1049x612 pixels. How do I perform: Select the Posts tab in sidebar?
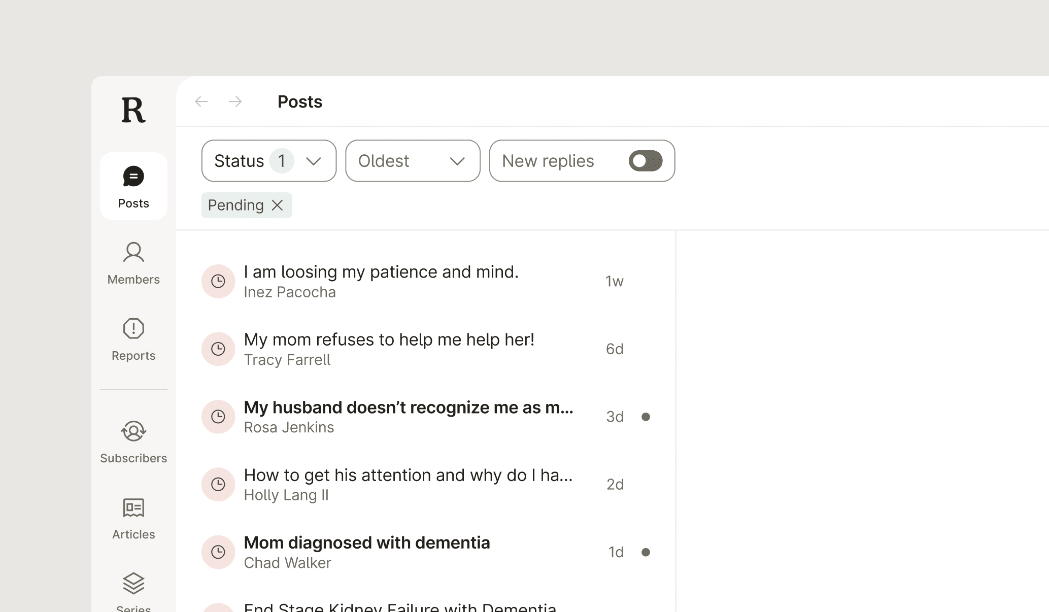[133, 186]
